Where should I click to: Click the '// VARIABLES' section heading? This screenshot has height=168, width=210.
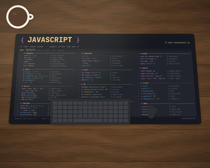tap(28, 53)
